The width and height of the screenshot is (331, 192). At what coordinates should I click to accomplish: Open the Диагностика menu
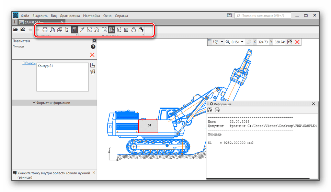70,15
